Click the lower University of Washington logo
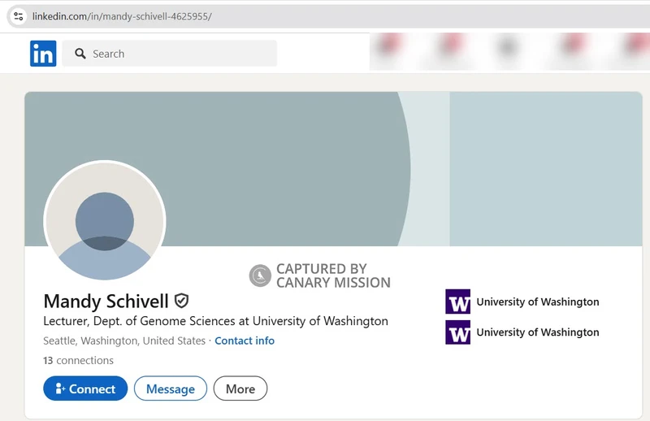Viewport: 650px width, 421px height. coord(457,332)
